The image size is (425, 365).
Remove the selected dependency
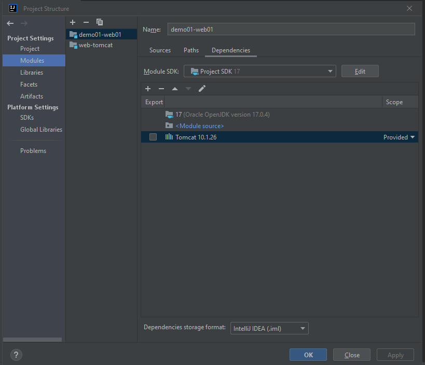[x=161, y=89]
